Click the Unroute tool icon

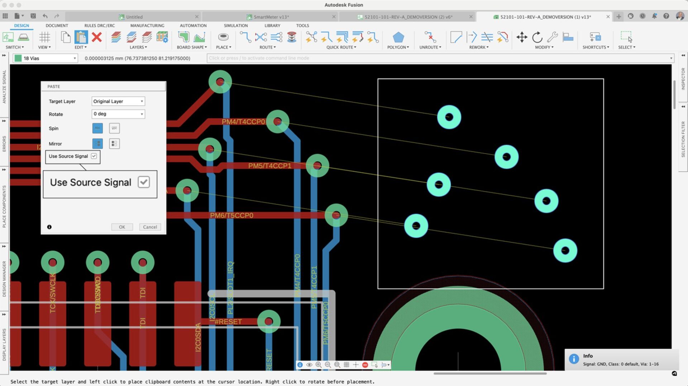click(x=430, y=37)
